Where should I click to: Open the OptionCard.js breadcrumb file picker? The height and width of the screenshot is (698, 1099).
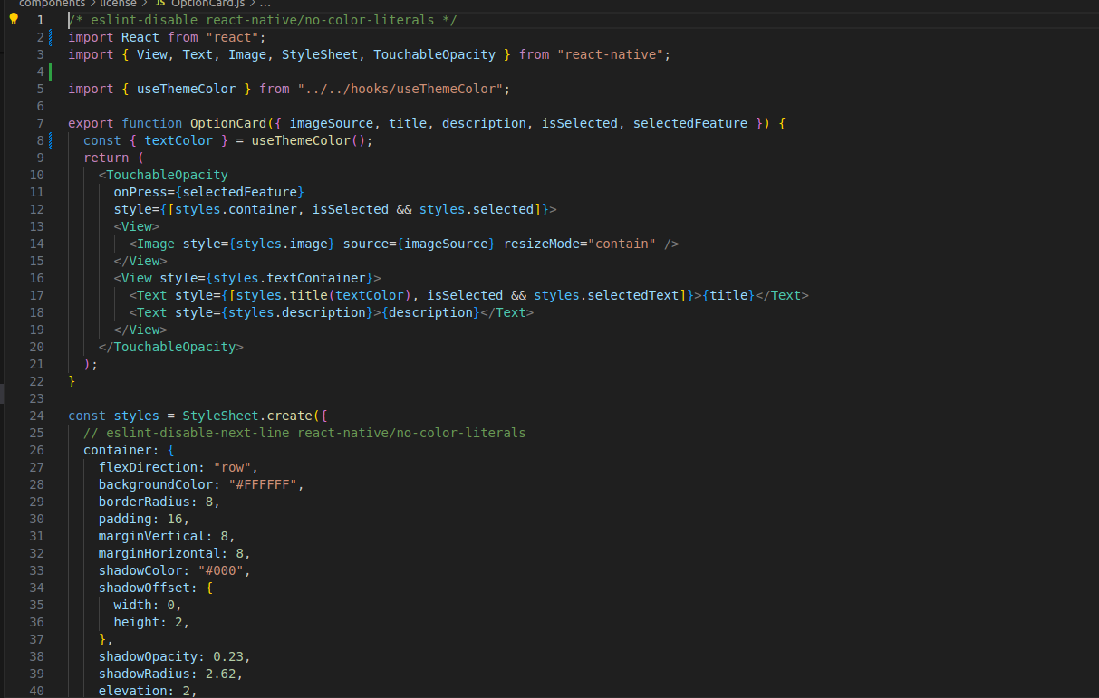(x=207, y=4)
